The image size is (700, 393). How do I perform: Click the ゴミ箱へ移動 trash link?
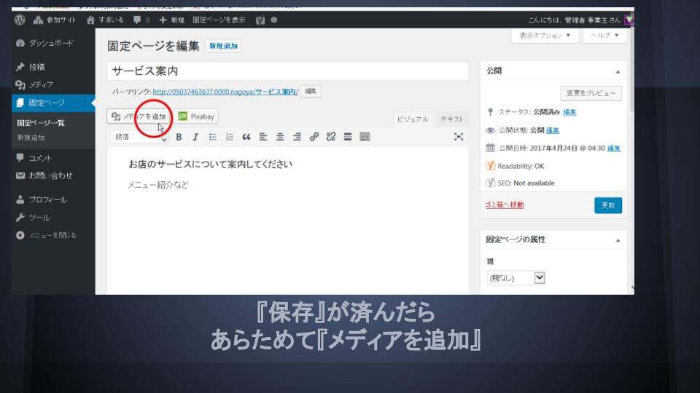point(505,205)
